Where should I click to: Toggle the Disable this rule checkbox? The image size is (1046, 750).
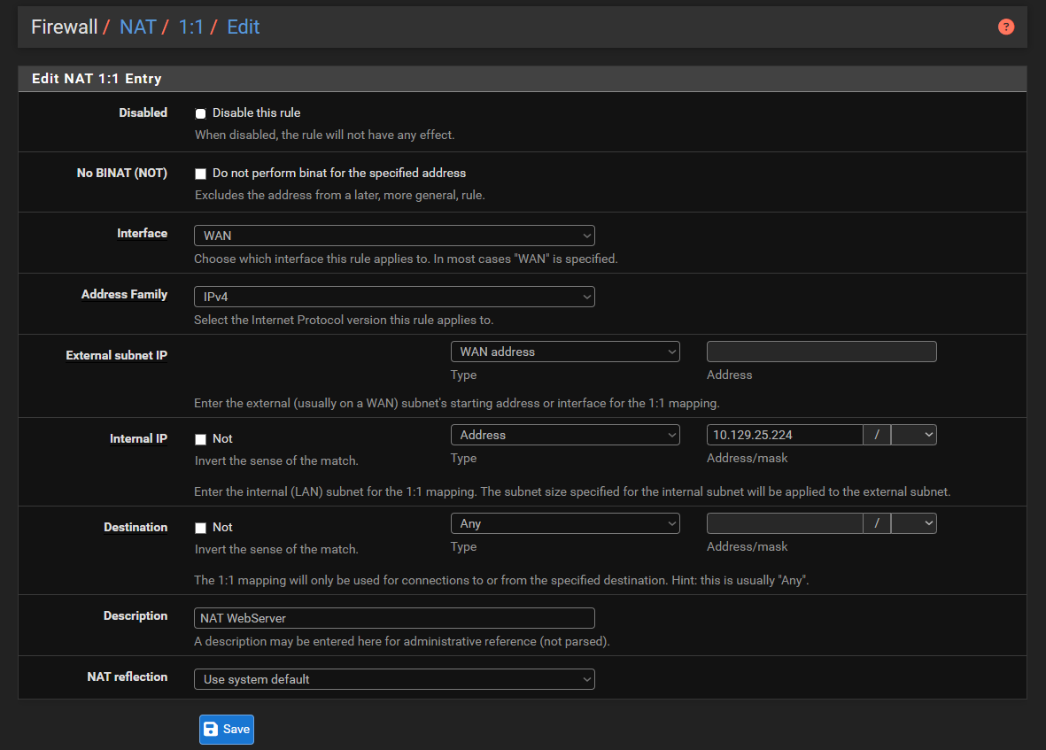(x=200, y=113)
